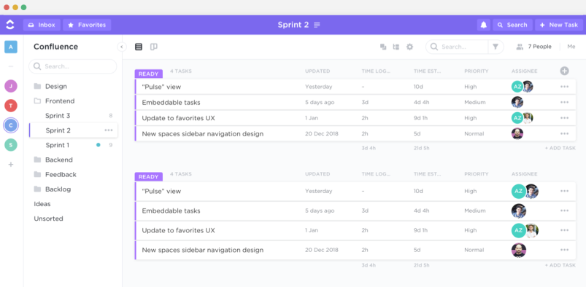
Task: Click the subtasks hierarchy icon
Action: (396, 47)
